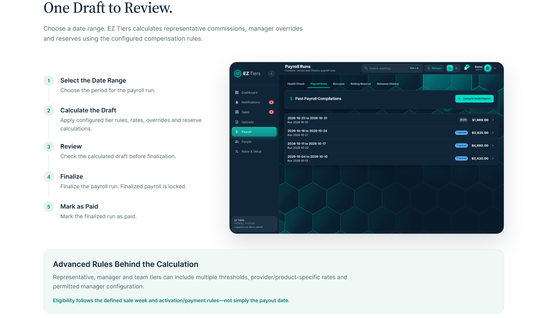Open Dashboard in the sidebar
Screen dimensions: 544x318
click(254, 93)
